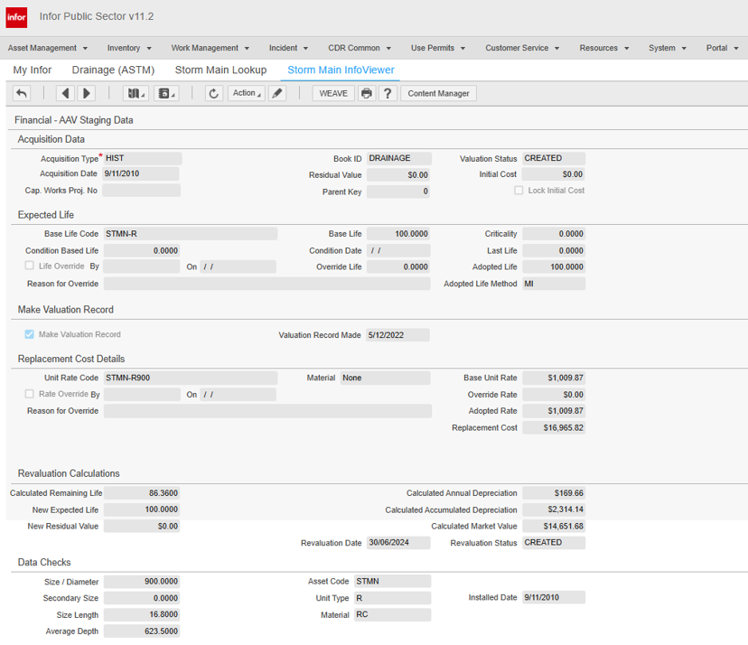Screen dimensions: 748x645
Task: Click the pencil edit icon
Action: [x=277, y=93]
